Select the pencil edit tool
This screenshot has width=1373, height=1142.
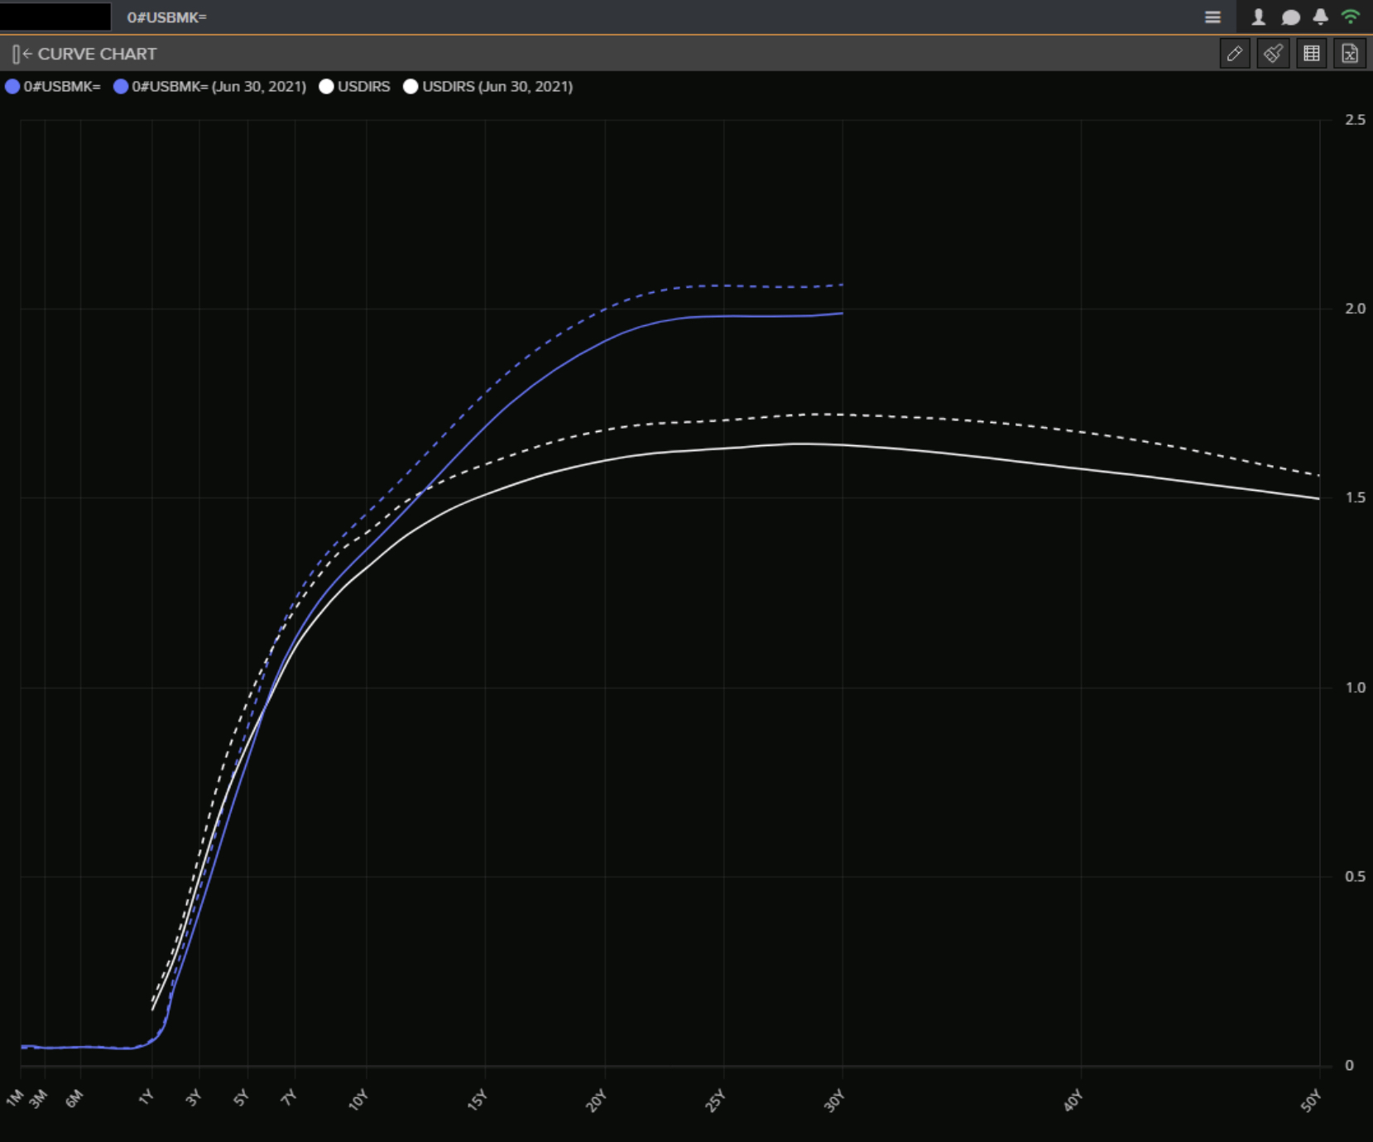[x=1235, y=54]
